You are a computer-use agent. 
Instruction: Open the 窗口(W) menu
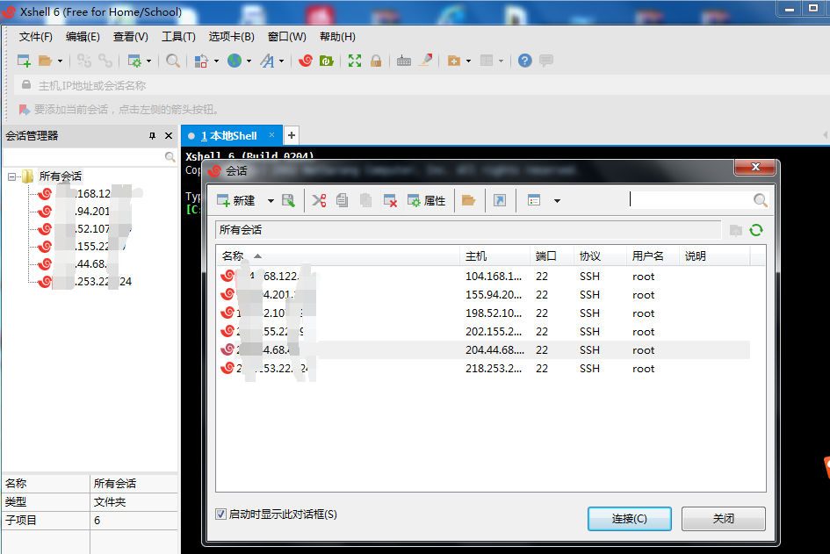[287, 37]
